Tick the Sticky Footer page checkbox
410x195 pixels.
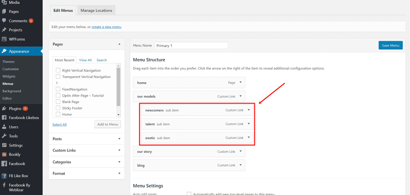click(58, 108)
